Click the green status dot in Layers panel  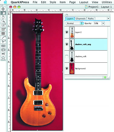point(105,78)
